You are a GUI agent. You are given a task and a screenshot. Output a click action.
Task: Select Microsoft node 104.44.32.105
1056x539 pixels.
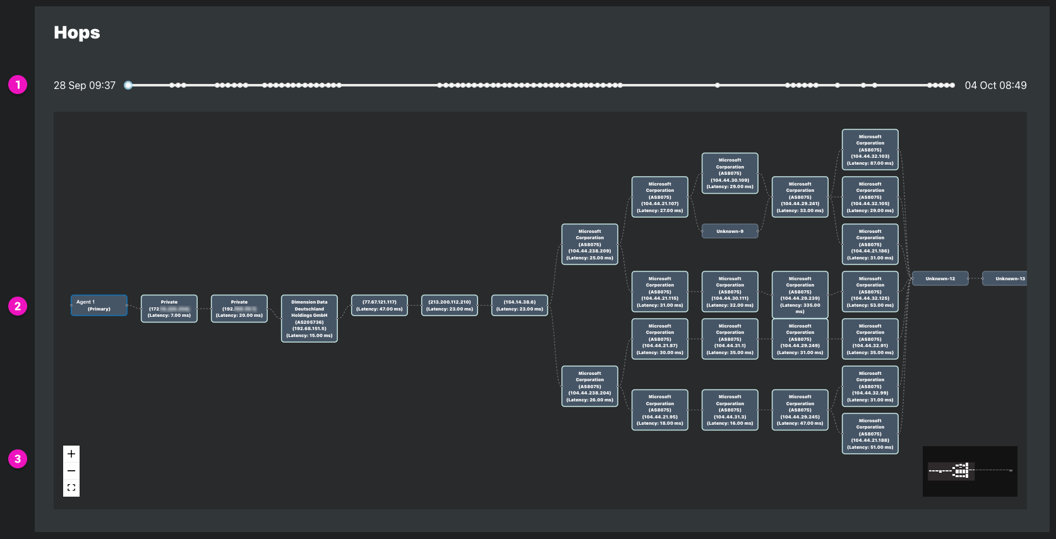click(870, 197)
